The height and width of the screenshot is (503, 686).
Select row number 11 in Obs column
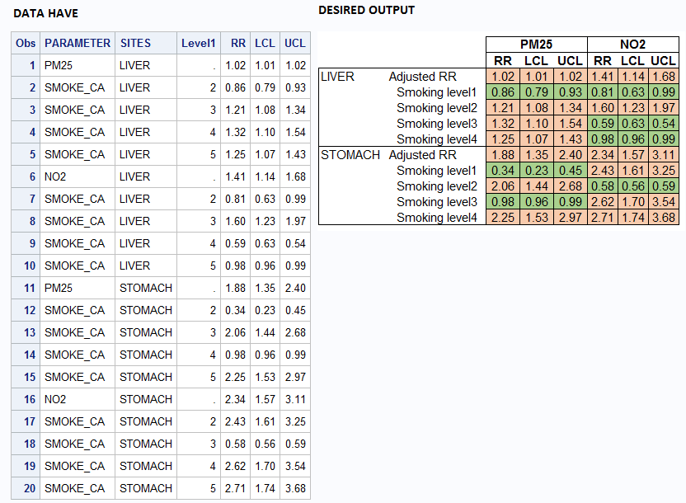tap(29, 288)
